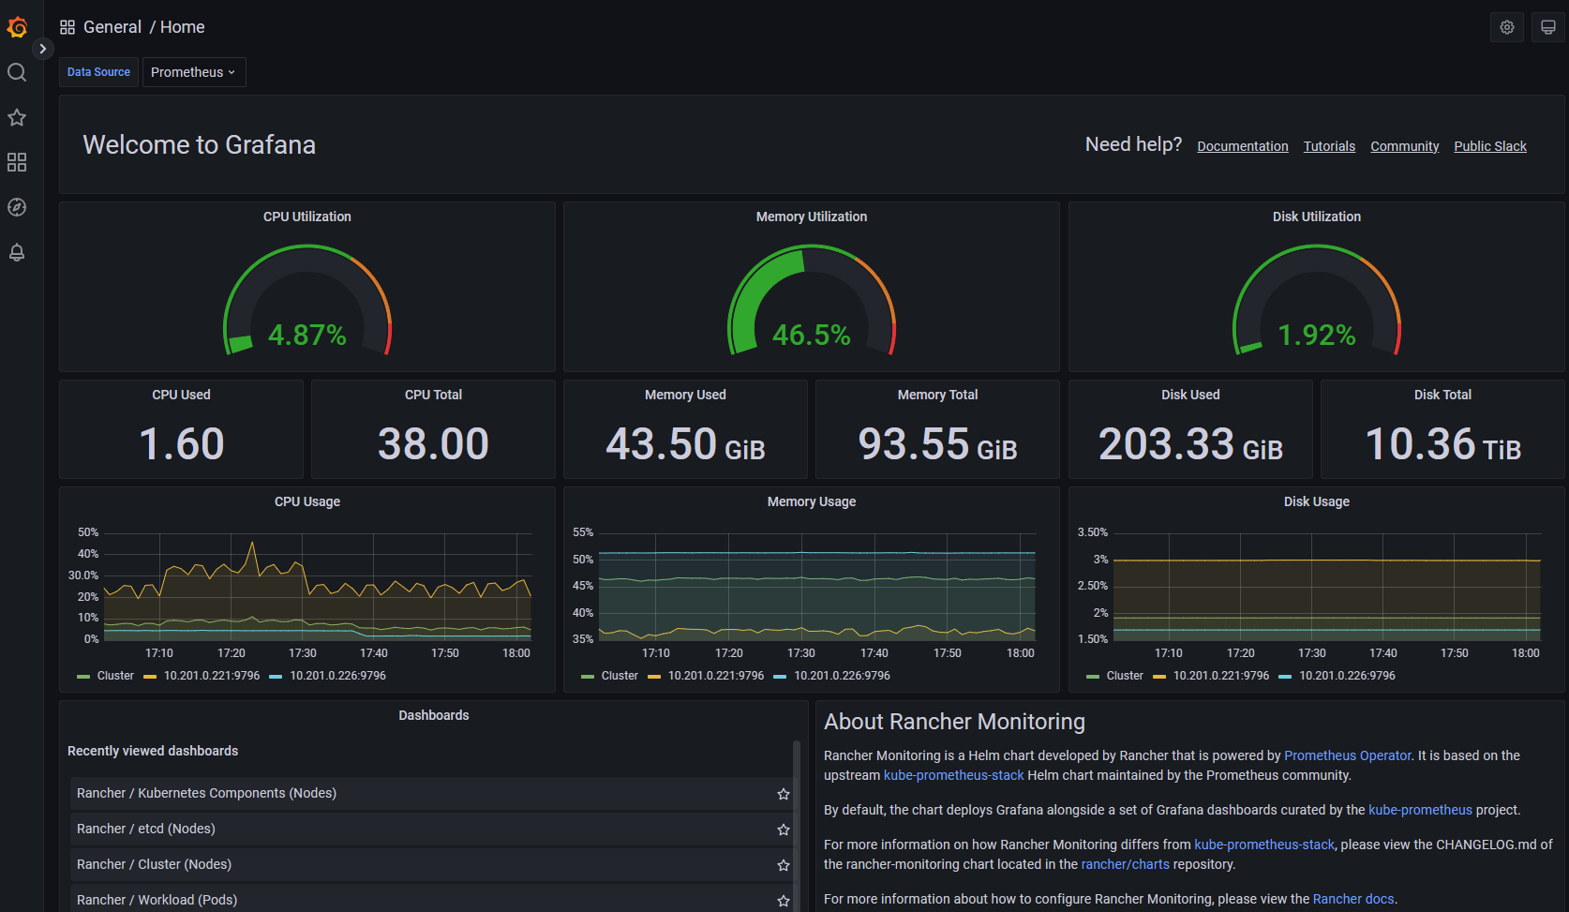Go to General folder breadcrumb
The image size is (1569, 912).
(x=112, y=27)
